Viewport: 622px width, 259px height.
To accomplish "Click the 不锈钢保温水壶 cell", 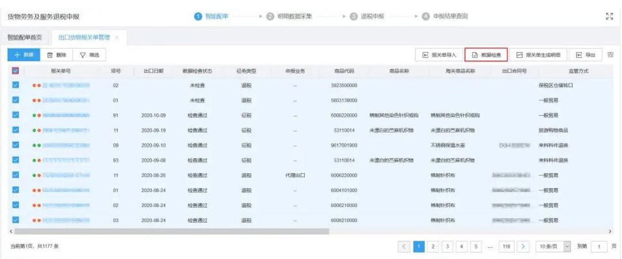I will click(x=448, y=145).
